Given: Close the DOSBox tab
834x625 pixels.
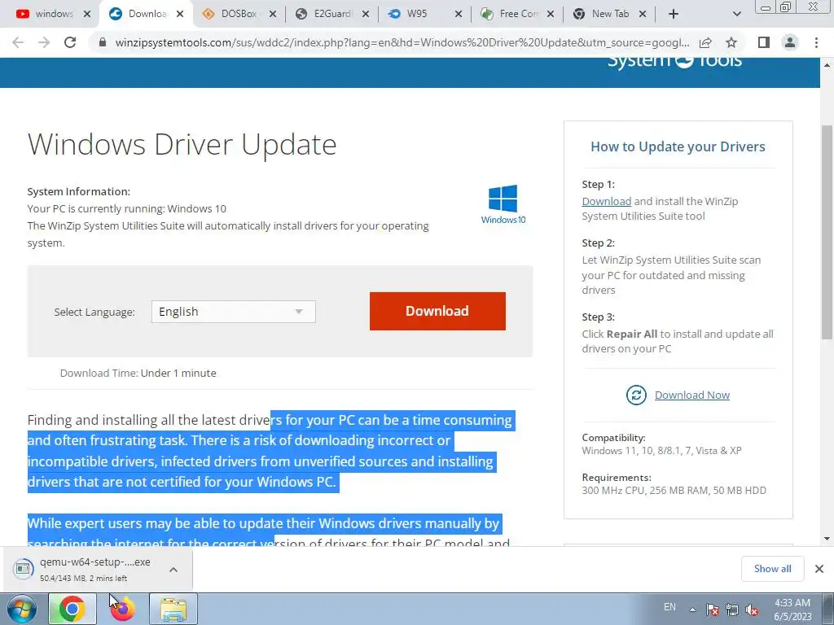Looking at the screenshot, I should click(x=273, y=14).
